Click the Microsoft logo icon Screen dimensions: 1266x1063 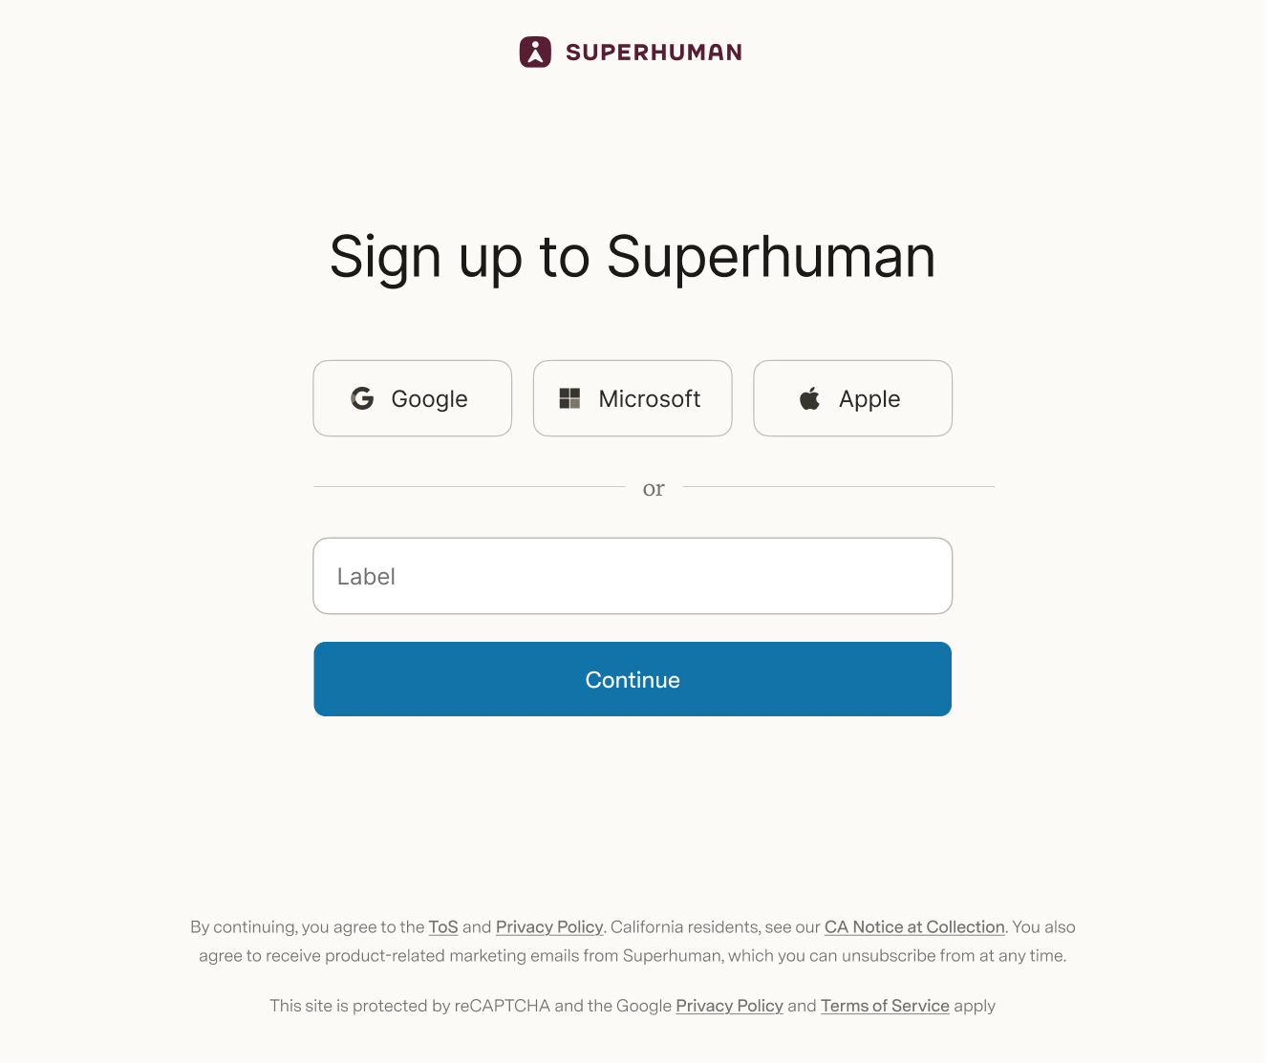(x=570, y=398)
